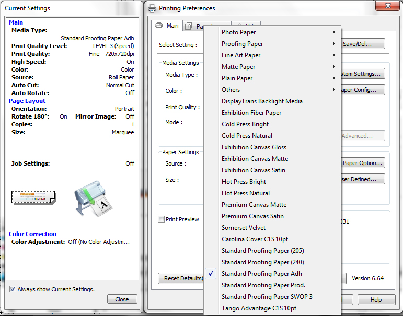Click the Version 6.64 text

point(368,278)
